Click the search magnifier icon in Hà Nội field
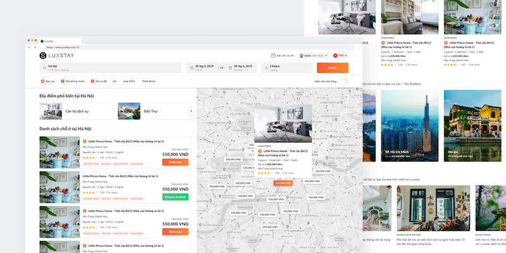Image resolution: width=506 pixels, height=253 pixels. pyautogui.click(x=44, y=66)
